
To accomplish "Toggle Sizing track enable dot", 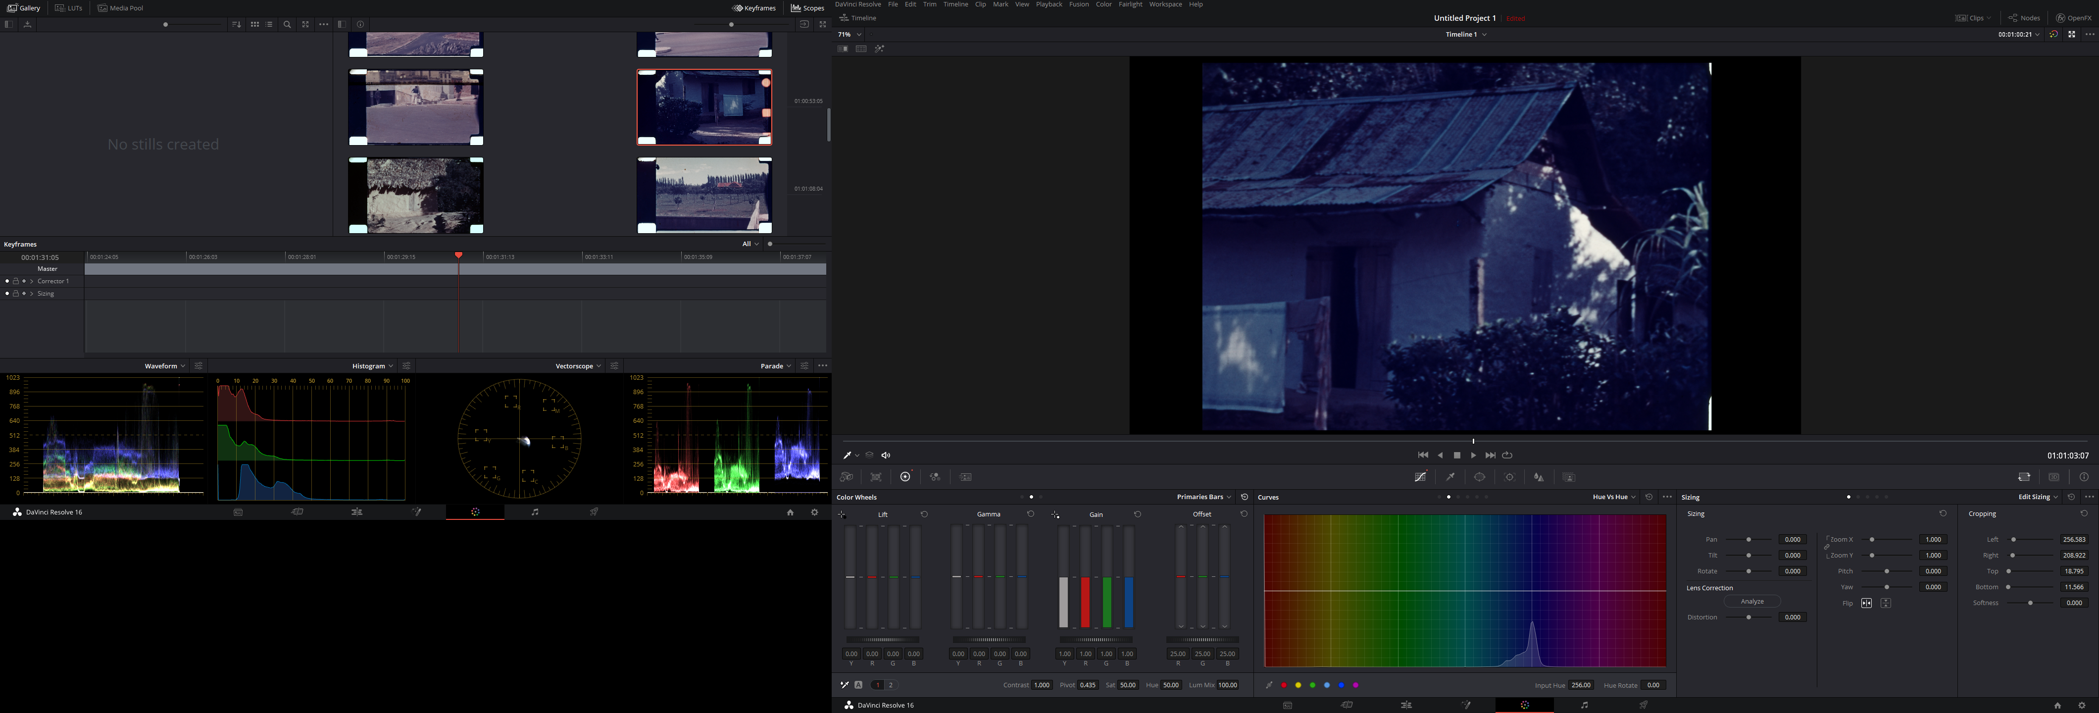I will click(7, 293).
